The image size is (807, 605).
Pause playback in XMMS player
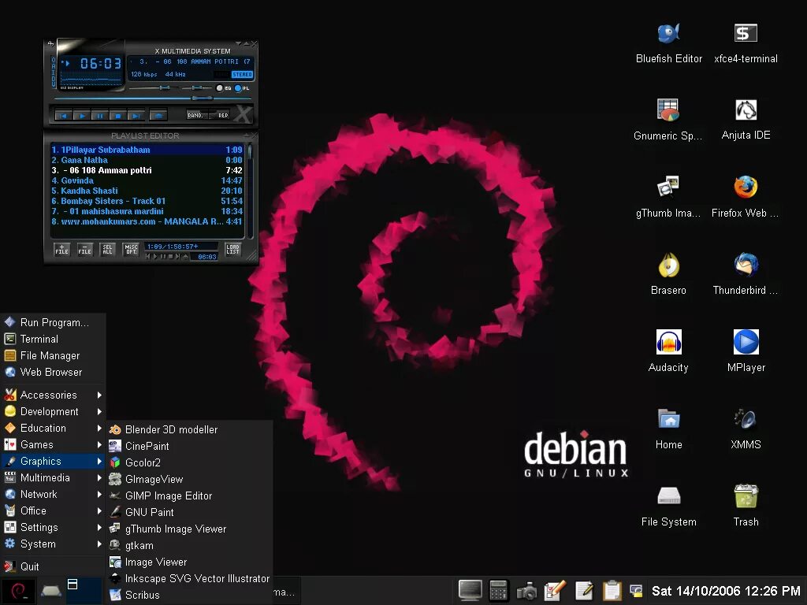pos(99,116)
